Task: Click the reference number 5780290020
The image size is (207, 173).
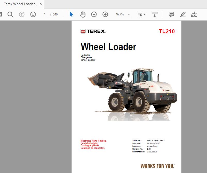Action: click(152, 152)
